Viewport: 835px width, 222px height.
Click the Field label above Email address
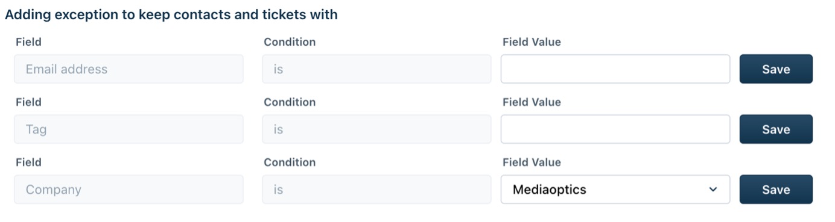[x=28, y=42]
